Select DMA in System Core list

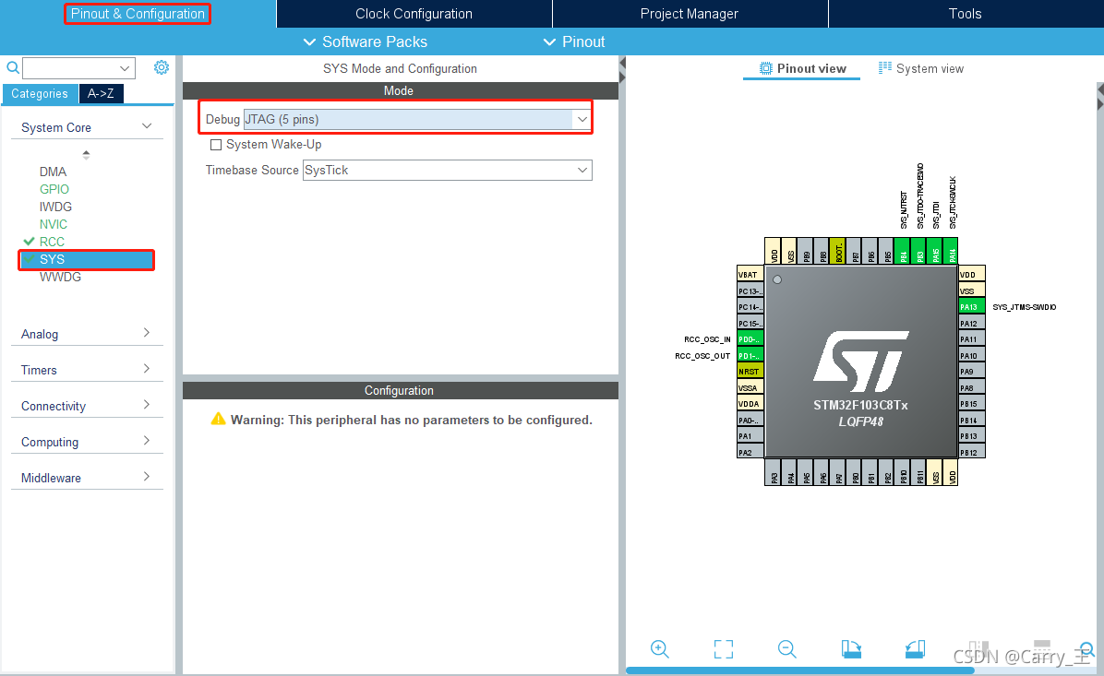[x=53, y=172]
